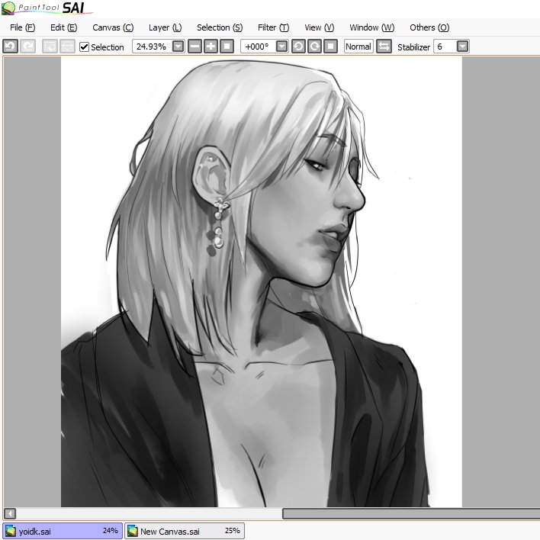This screenshot has height=540, width=540.
Task: Open the File menu
Action: point(22,27)
